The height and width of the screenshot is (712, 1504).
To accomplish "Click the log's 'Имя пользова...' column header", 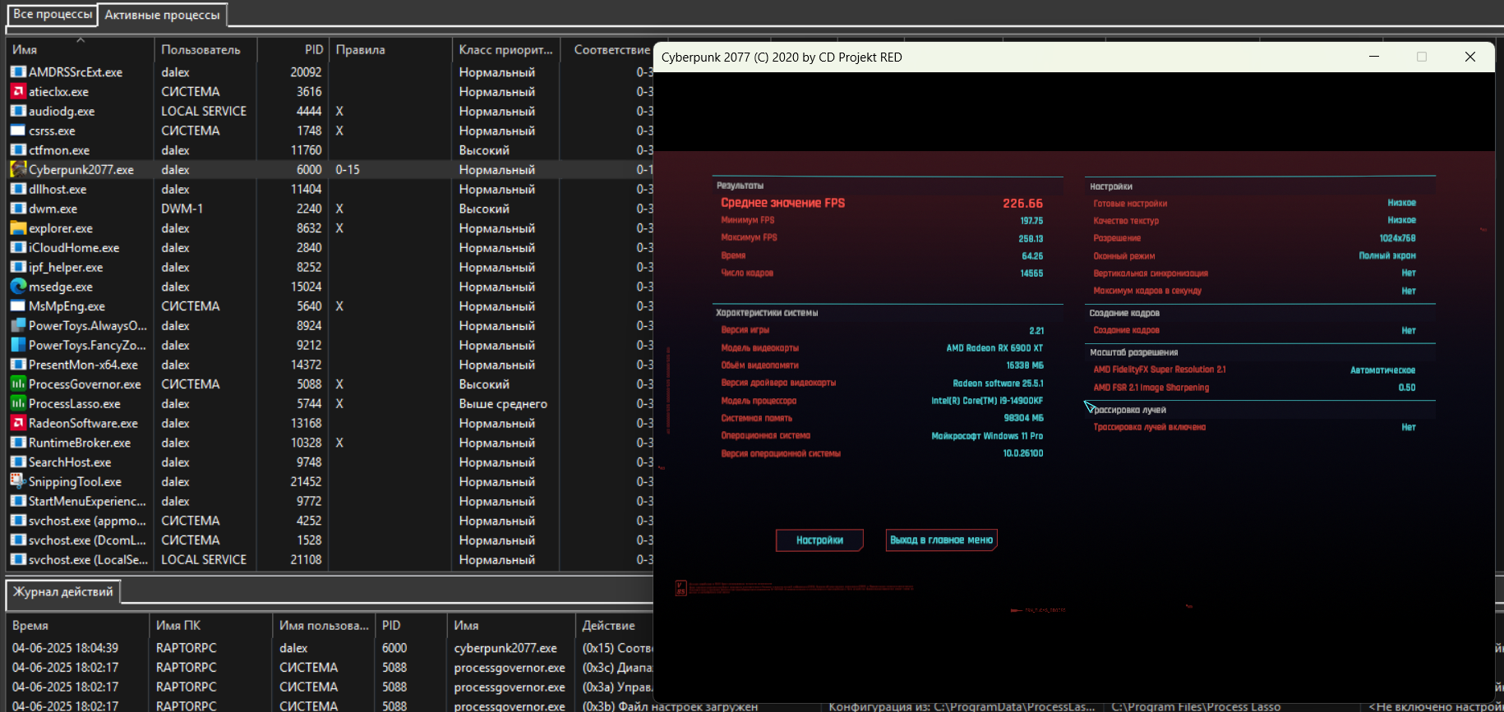I will point(324,625).
